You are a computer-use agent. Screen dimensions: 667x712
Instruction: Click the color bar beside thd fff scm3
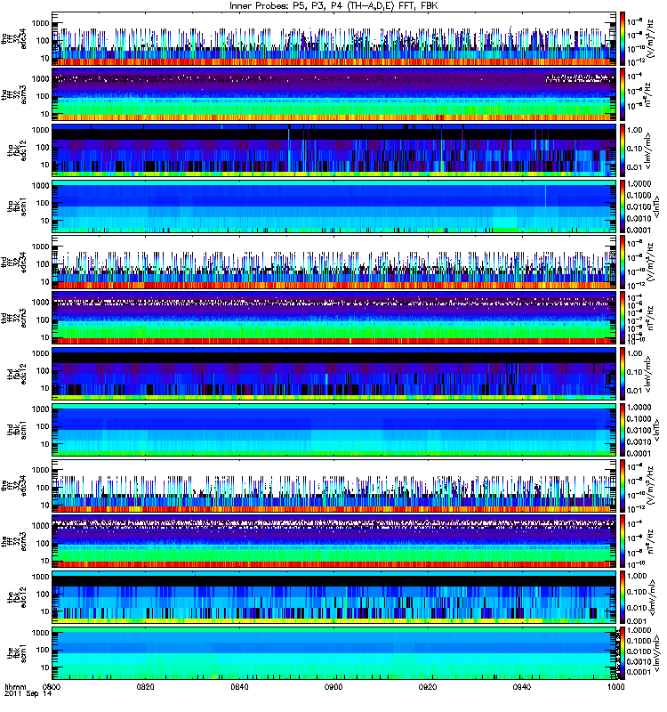click(x=622, y=318)
